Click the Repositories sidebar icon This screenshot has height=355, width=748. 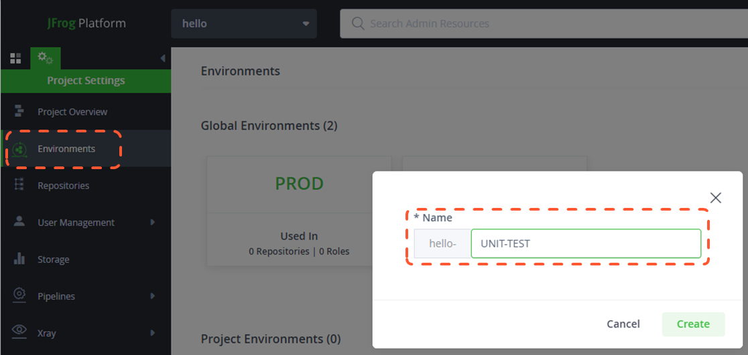tap(19, 185)
